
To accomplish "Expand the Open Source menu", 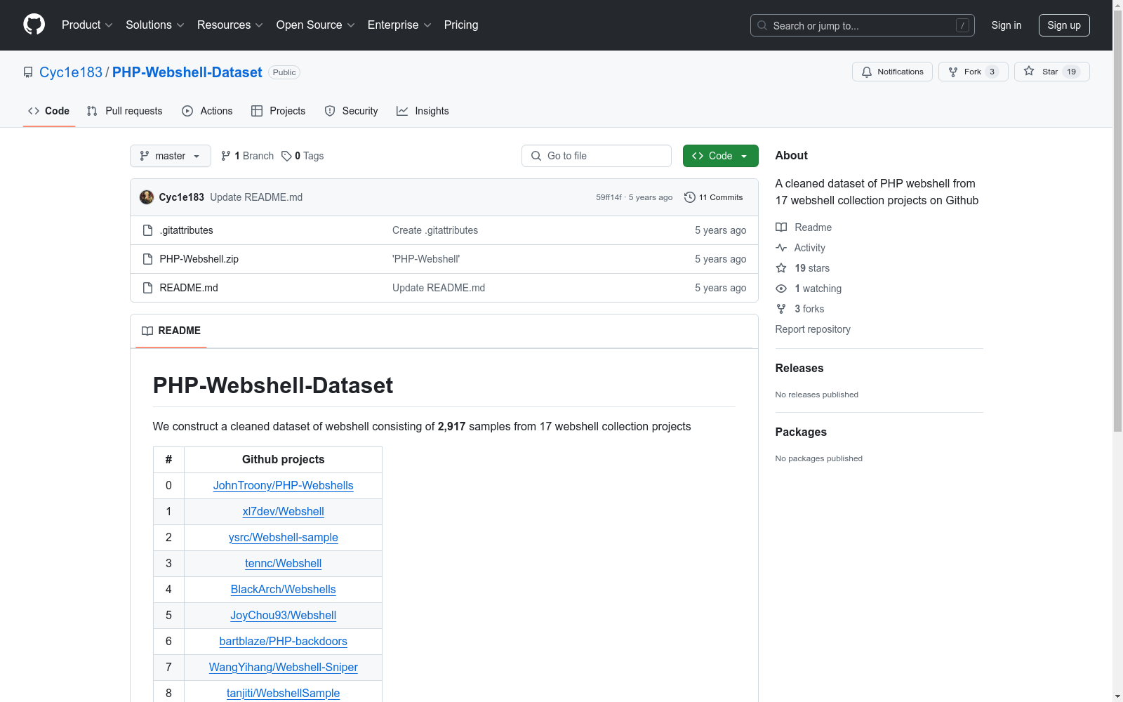I will coord(316,25).
